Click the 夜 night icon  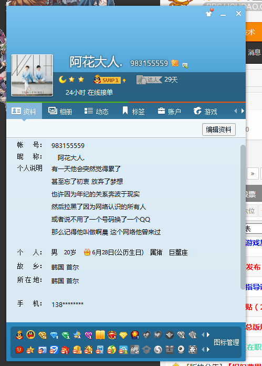(193, 350)
